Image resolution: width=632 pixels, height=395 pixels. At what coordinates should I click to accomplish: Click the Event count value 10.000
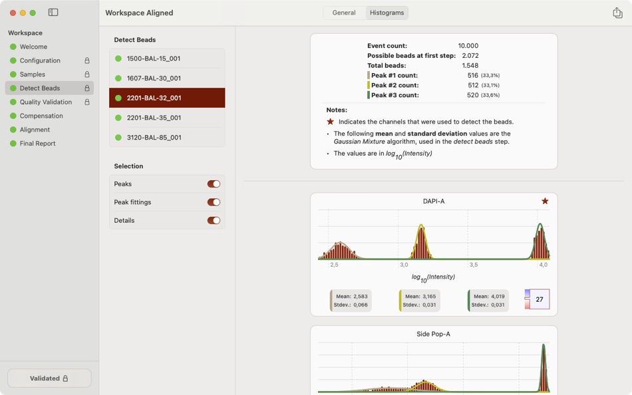pos(468,45)
